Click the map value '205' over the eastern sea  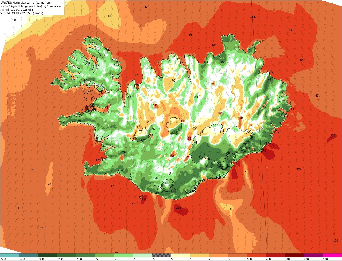(x=333, y=136)
